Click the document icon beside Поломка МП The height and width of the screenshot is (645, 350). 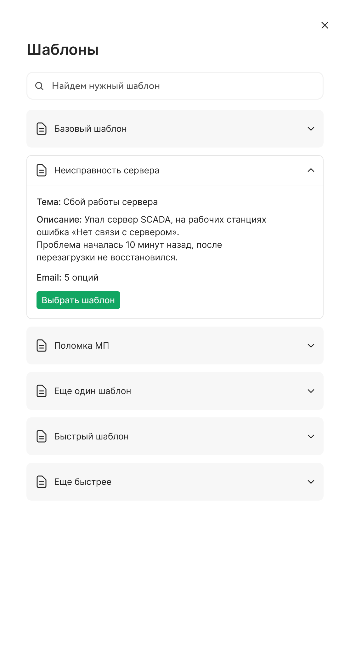42,346
